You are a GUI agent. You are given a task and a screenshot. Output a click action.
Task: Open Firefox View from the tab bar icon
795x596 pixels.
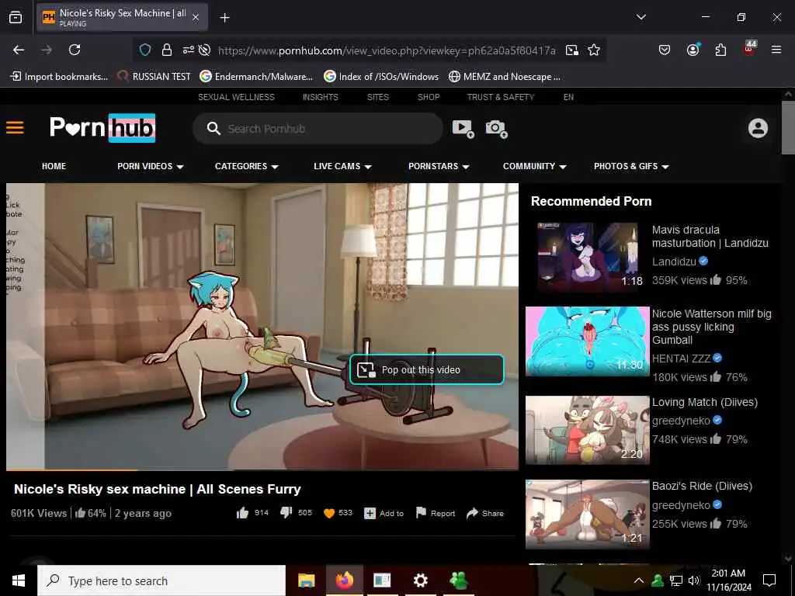(x=16, y=17)
